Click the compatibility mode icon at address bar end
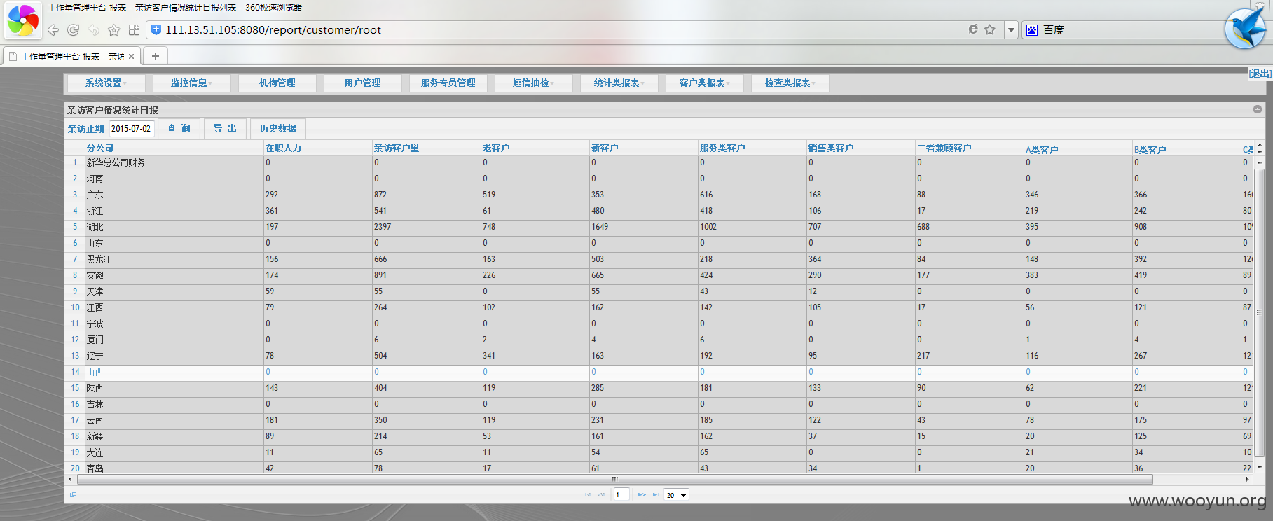 point(973,29)
